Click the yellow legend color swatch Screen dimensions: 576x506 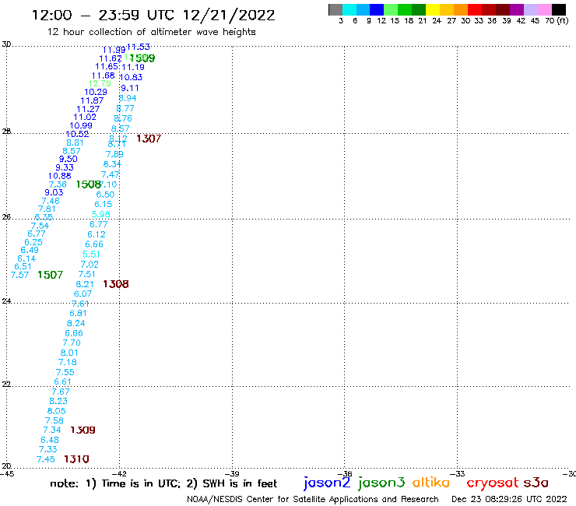pyautogui.click(x=433, y=9)
